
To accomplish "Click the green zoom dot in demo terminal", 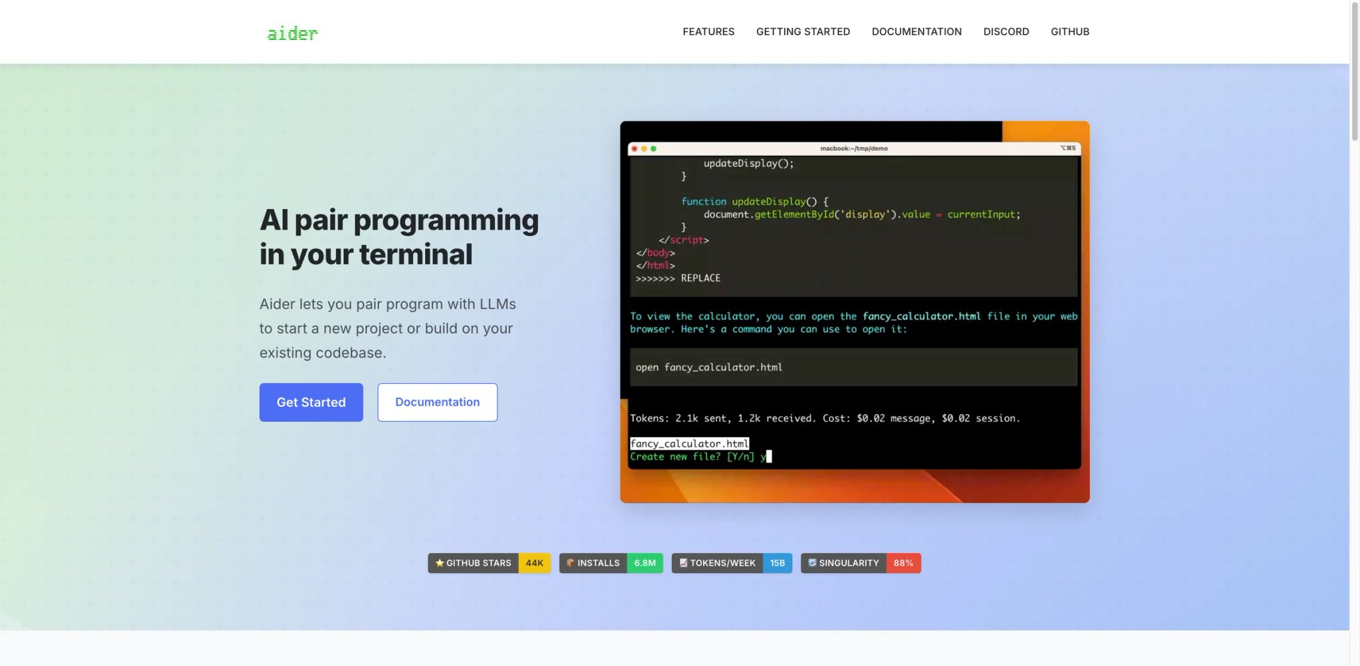I will point(653,149).
